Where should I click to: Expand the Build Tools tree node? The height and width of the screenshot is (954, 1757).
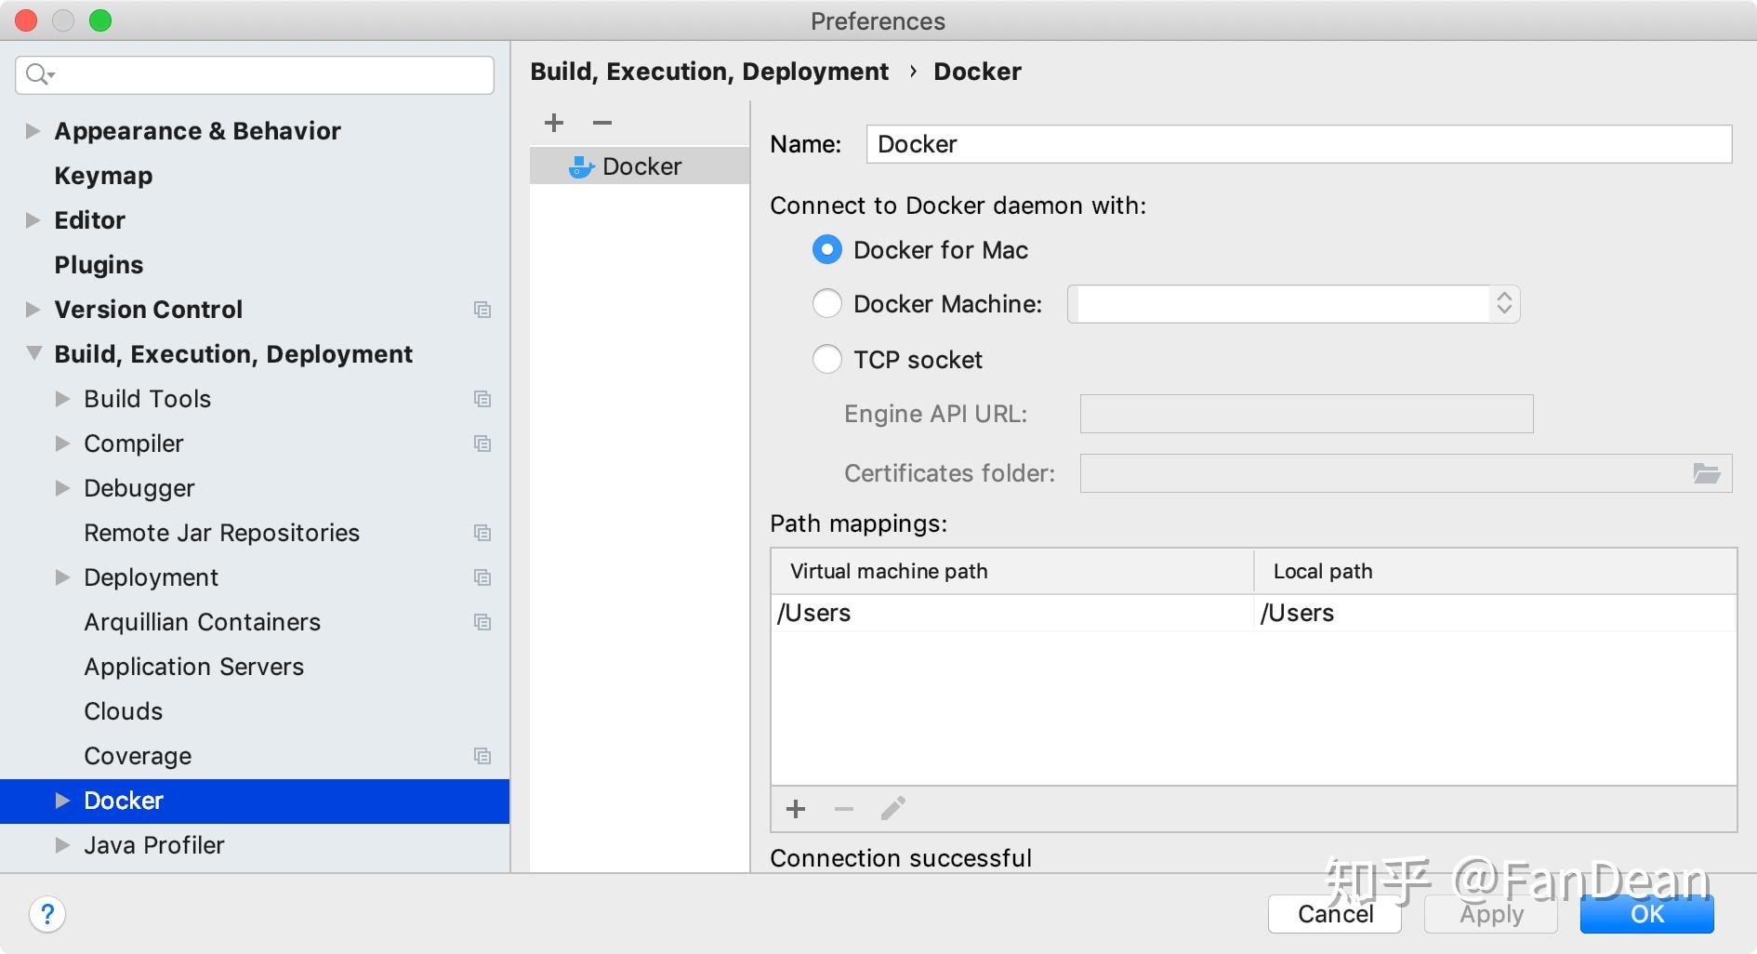62,398
